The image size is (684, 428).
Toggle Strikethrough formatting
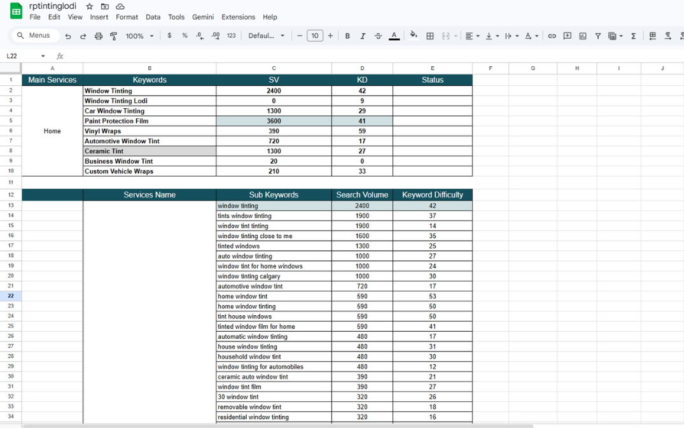379,36
